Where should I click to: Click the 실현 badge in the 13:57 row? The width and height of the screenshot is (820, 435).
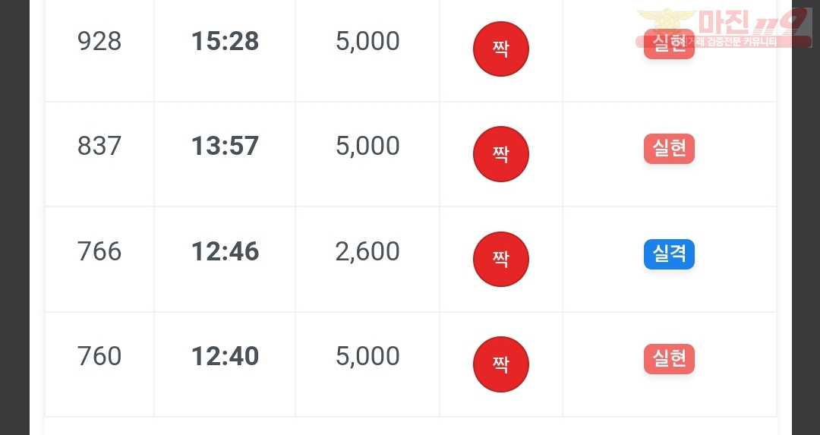tap(669, 149)
